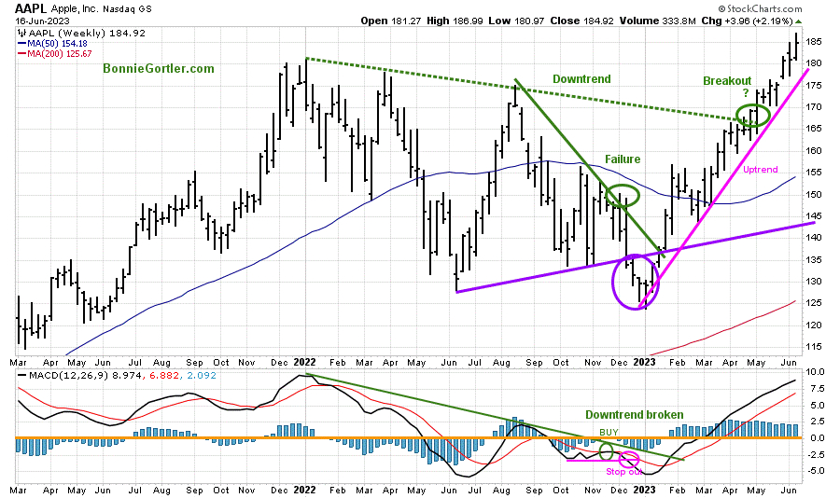Click the bold 2022 label on upper time axis
Screen dimensions: 840x498
305,363
